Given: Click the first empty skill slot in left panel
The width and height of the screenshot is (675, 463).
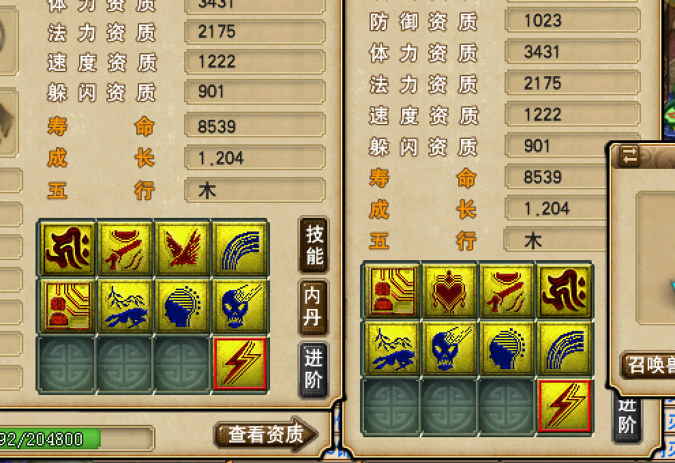Looking at the screenshot, I should (67, 364).
